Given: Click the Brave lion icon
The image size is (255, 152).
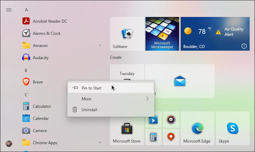Looking at the screenshot, I should (26, 82).
